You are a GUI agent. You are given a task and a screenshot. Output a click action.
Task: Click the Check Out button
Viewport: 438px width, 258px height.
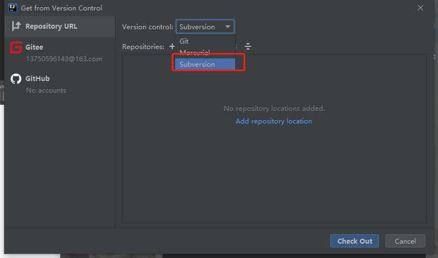pyautogui.click(x=355, y=241)
